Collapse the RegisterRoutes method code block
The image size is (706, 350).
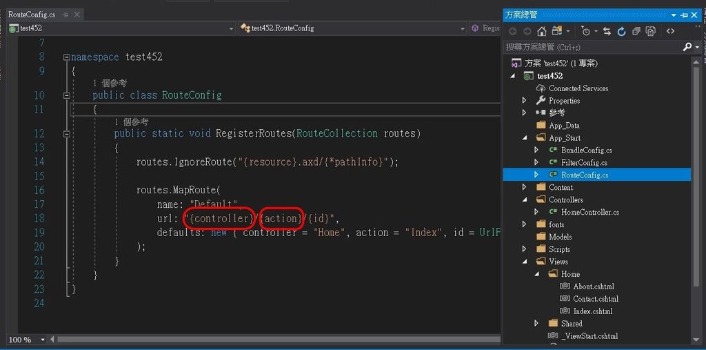(67, 134)
